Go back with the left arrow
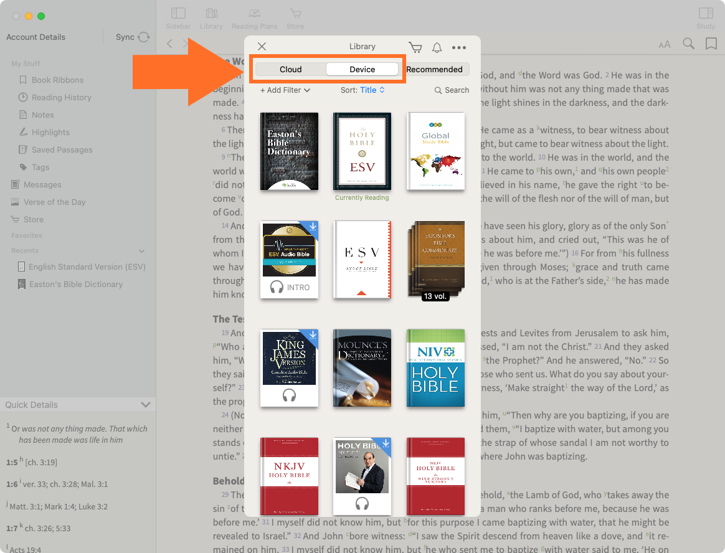The height and width of the screenshot is (553, 725). (169, 44)
